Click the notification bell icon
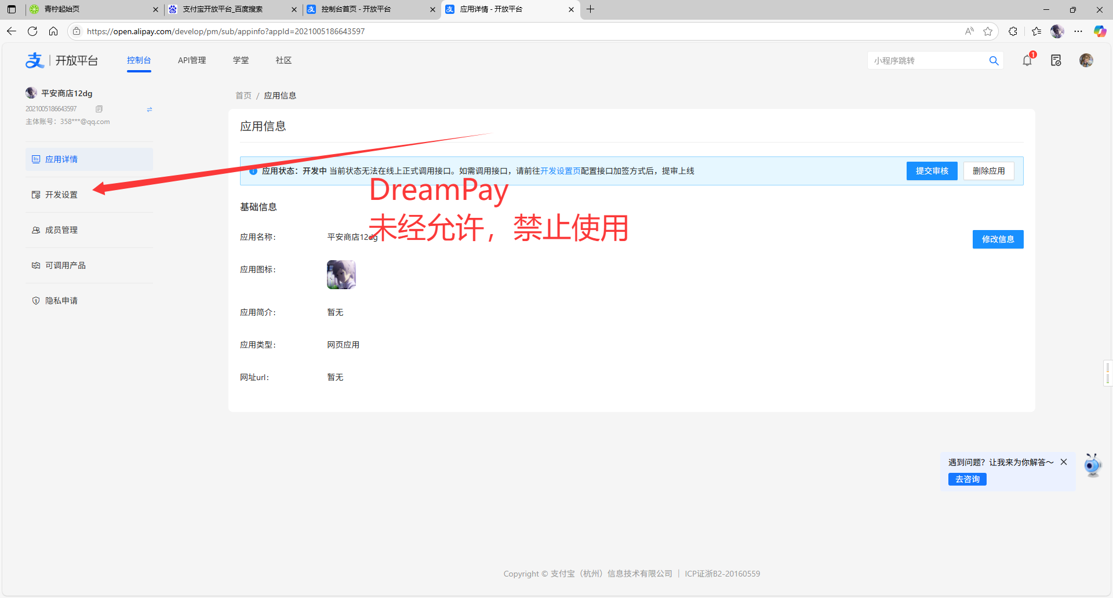Viewport: 1113px width, 598px height. click(x=1027, y=60)
